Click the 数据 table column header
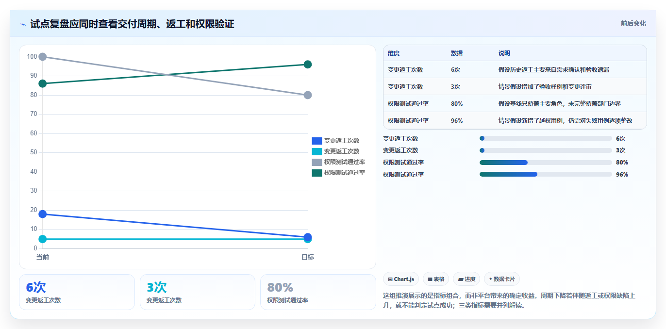 tap(457, 53)
